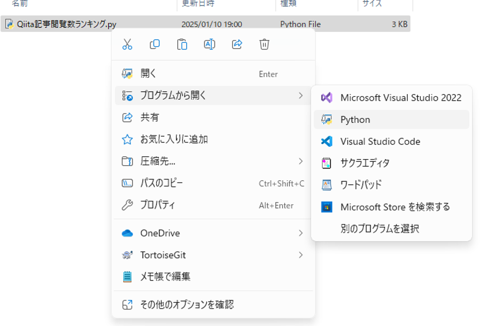The width and height of the screenshot is (482, 326).
Task: Choose 共有 from the context menu
Action: pos(213,117)
